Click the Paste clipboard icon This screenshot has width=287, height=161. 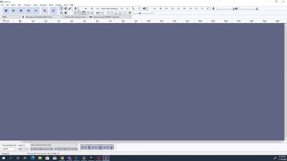tap(84, 13)
